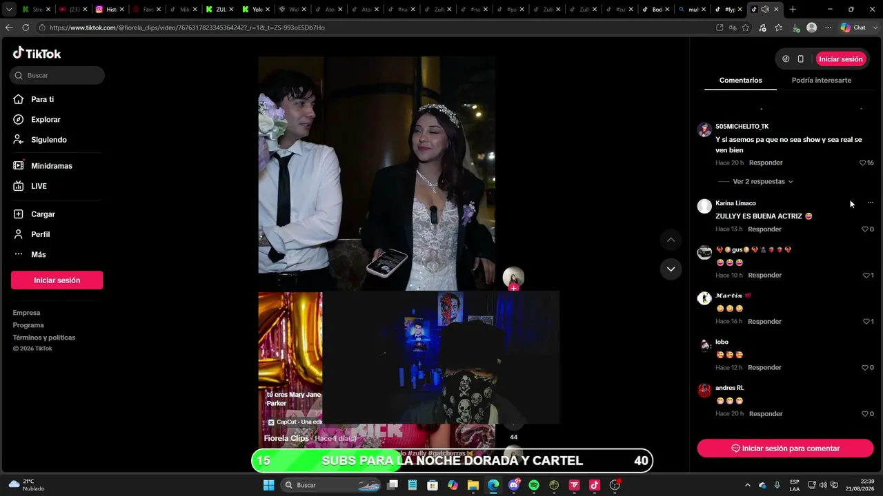Like the andres RL comment
Viewport: 883px width, 496px height.
point(865,413)
